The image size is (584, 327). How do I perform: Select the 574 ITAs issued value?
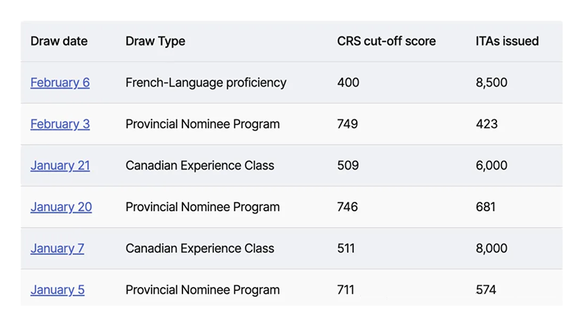coord(485,289)
